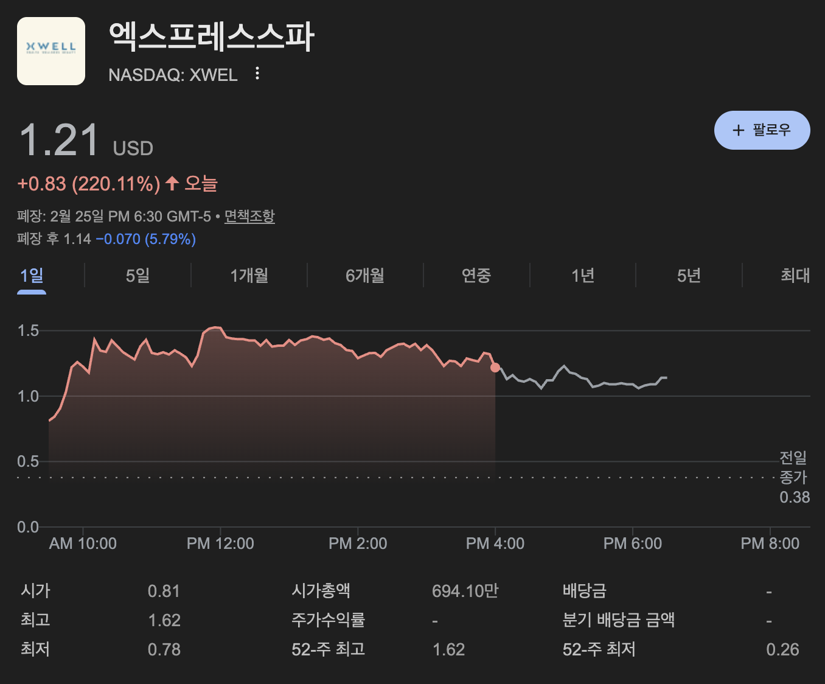
Task: Switch to the 5년 chart tab
Action: [x=689, y=276]
